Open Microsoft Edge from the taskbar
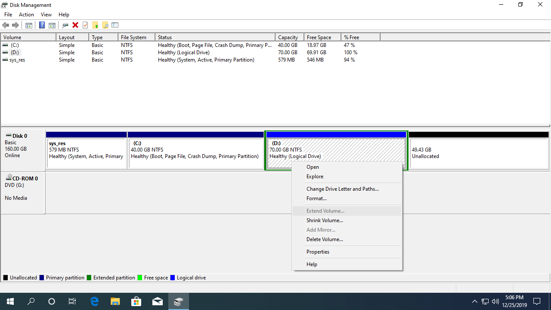Image resolution: width=551 pixels, height=310 pixels. pos(94,301)
